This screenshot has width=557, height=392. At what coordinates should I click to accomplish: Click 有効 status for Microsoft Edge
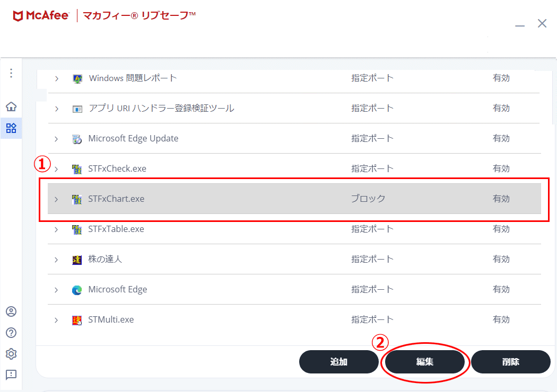tap(501, 289)
